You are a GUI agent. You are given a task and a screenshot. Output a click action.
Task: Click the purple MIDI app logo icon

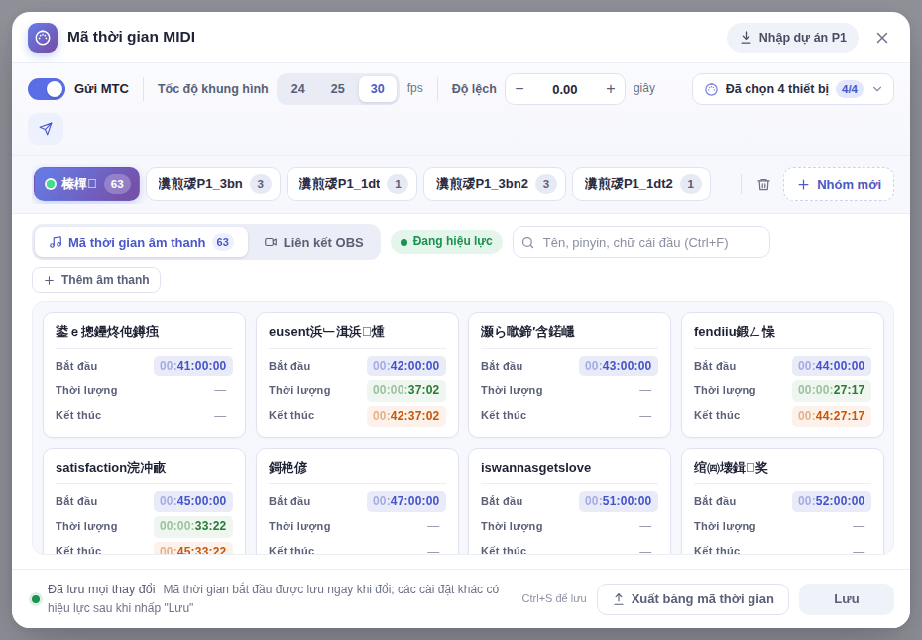point(43,38)
